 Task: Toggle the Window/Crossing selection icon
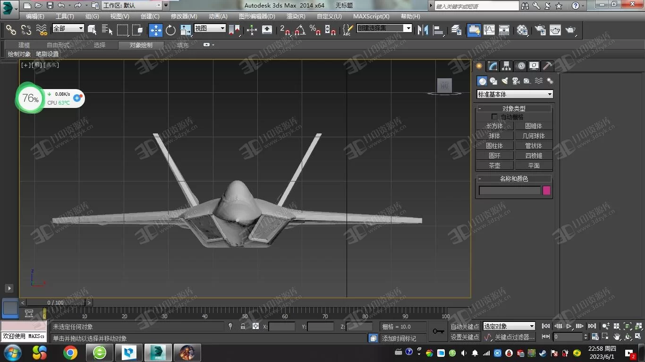137,30
